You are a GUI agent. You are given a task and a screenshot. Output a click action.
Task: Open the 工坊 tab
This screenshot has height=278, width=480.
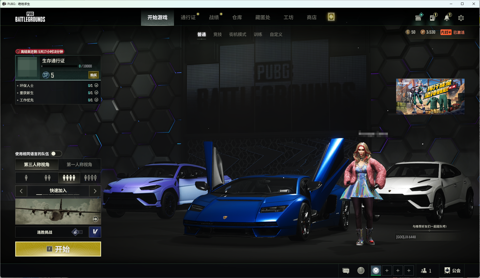(x=289, y=17)
